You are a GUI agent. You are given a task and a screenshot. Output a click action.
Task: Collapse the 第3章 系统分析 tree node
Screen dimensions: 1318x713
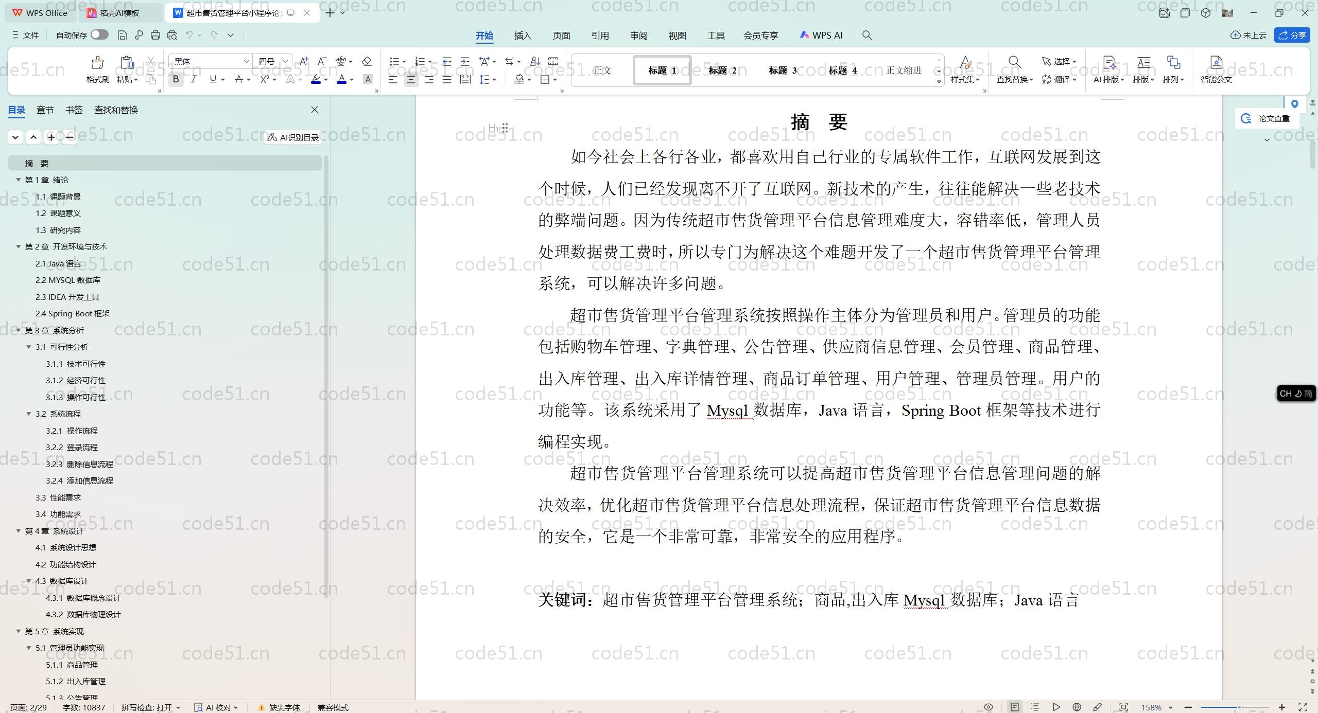[19, 330]
